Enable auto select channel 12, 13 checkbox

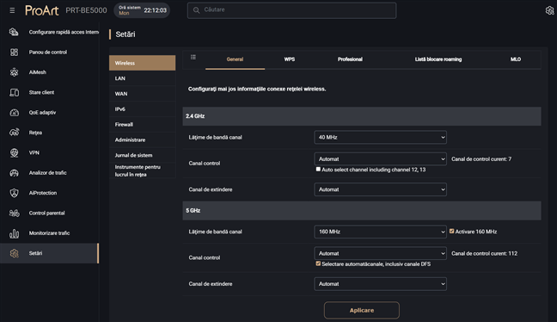[x=318, y=170]
